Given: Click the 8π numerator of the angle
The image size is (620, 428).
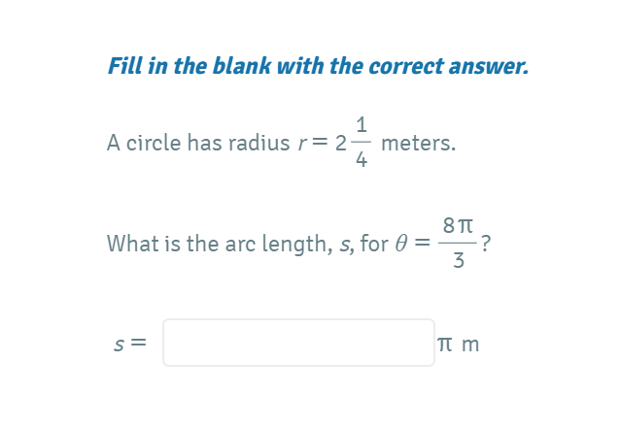Looking at the screenshot, I should tap(458, 225).
